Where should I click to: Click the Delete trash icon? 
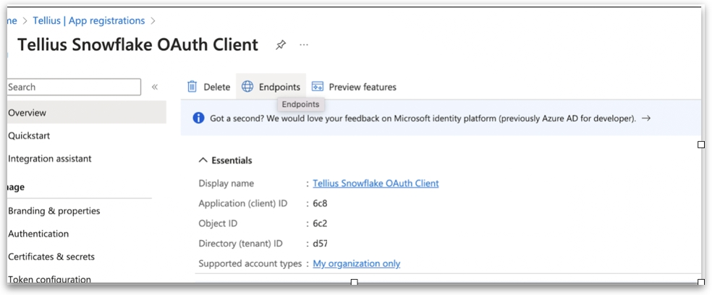[192, 87]
